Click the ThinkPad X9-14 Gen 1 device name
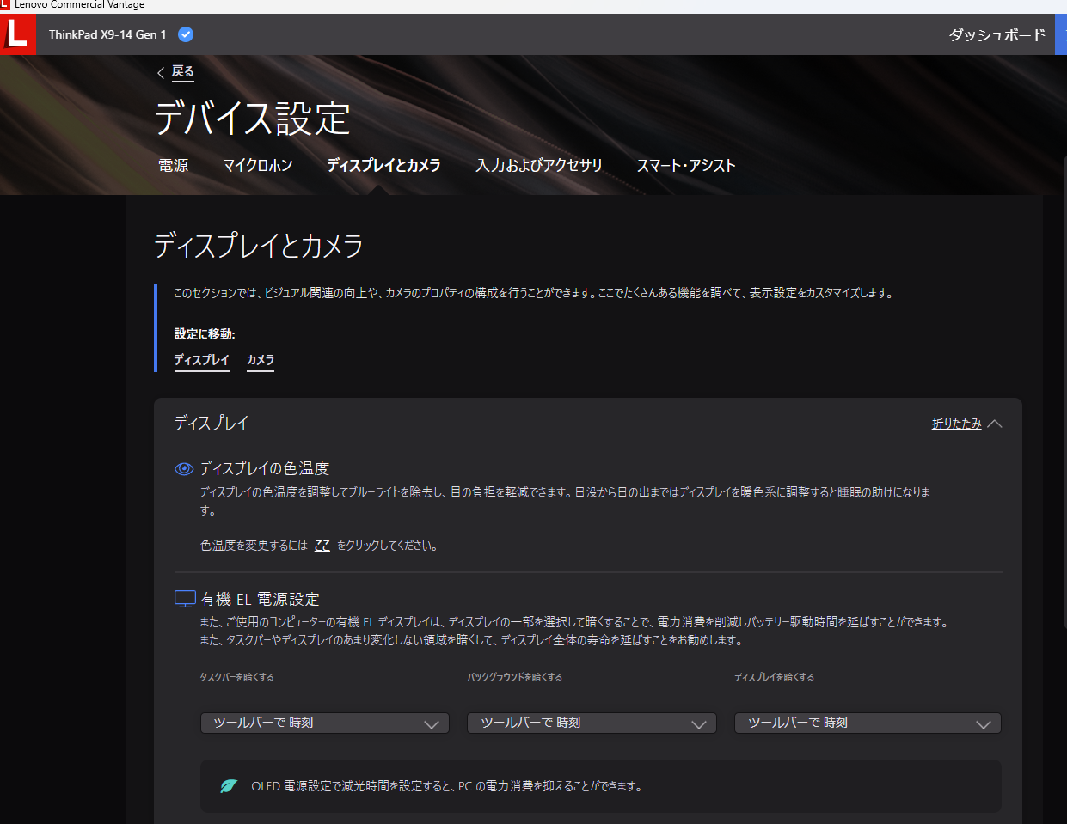 coord(107,34)
